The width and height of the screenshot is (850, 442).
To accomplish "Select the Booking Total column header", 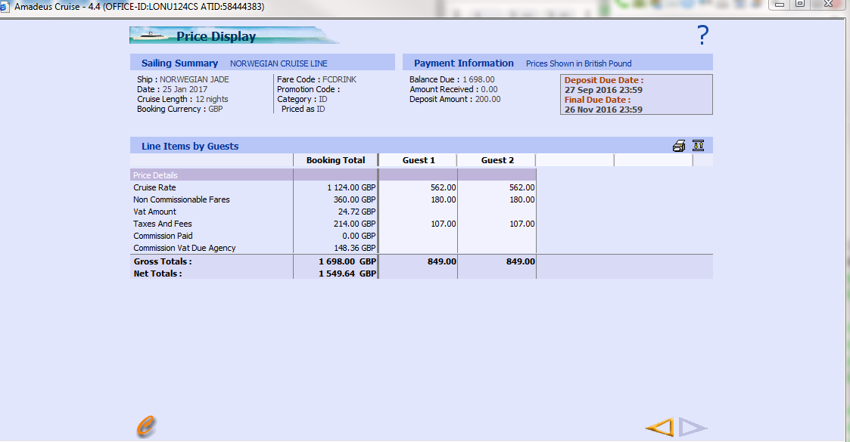I will pos(335,160).
